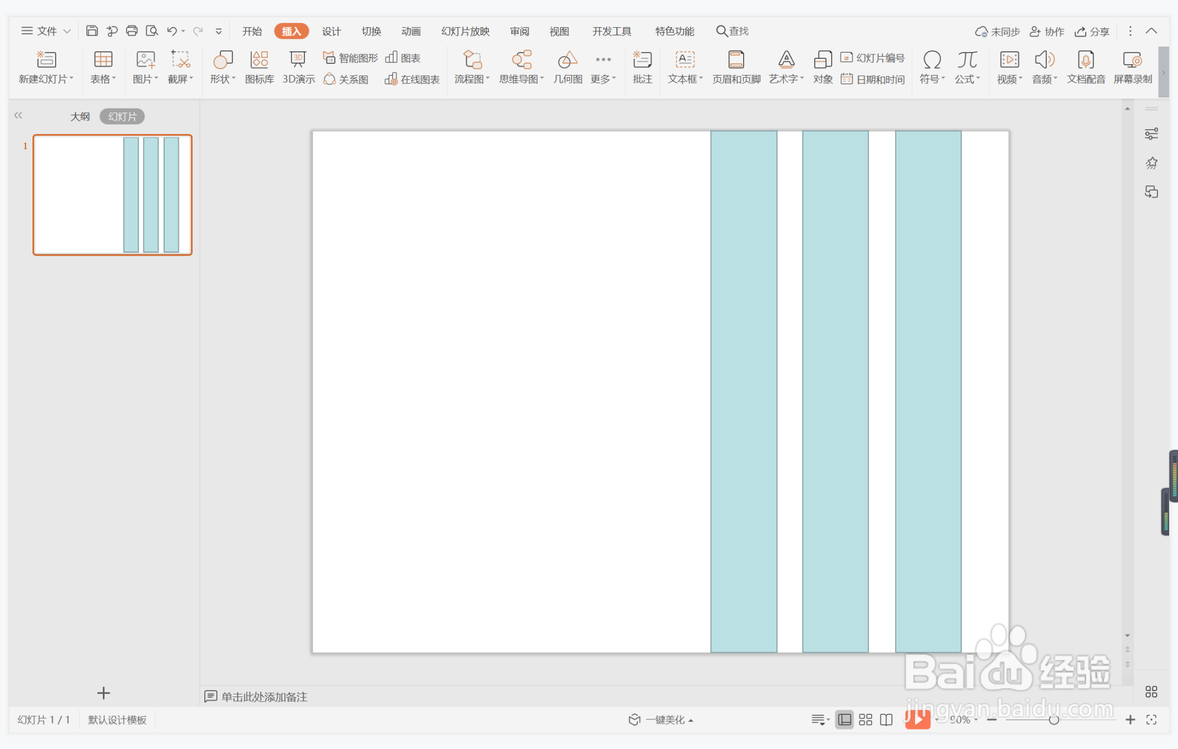1178x749 pixels.
Task: Click the zoom slider handle
Action: tap(1053, 719)
